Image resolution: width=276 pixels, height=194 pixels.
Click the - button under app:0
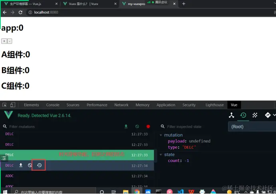(10, 41)
